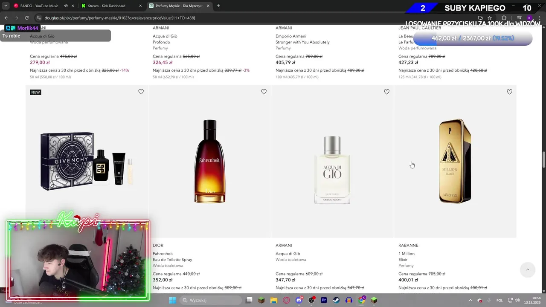Image resolution: width=546 pixels, height=307 pixels.
Task: Click the 326,45 zł Profondo price
Action: 163,63
